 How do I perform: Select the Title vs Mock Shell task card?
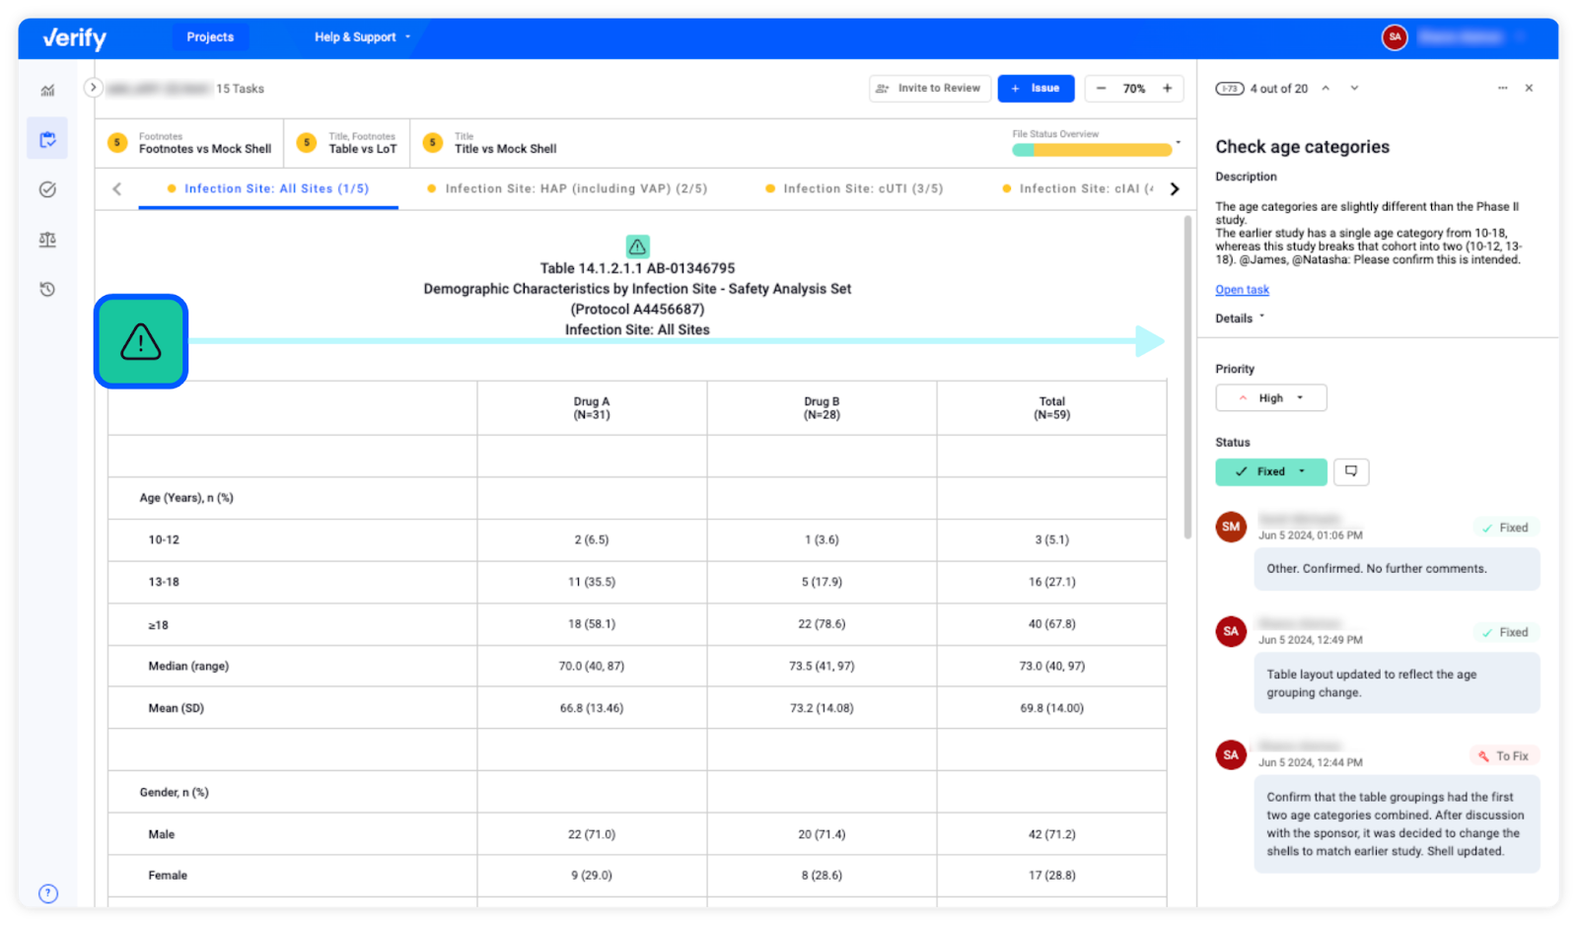(505, 143)
